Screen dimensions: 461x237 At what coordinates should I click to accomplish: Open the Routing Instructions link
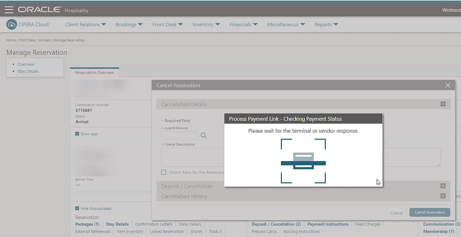(301, 232)
